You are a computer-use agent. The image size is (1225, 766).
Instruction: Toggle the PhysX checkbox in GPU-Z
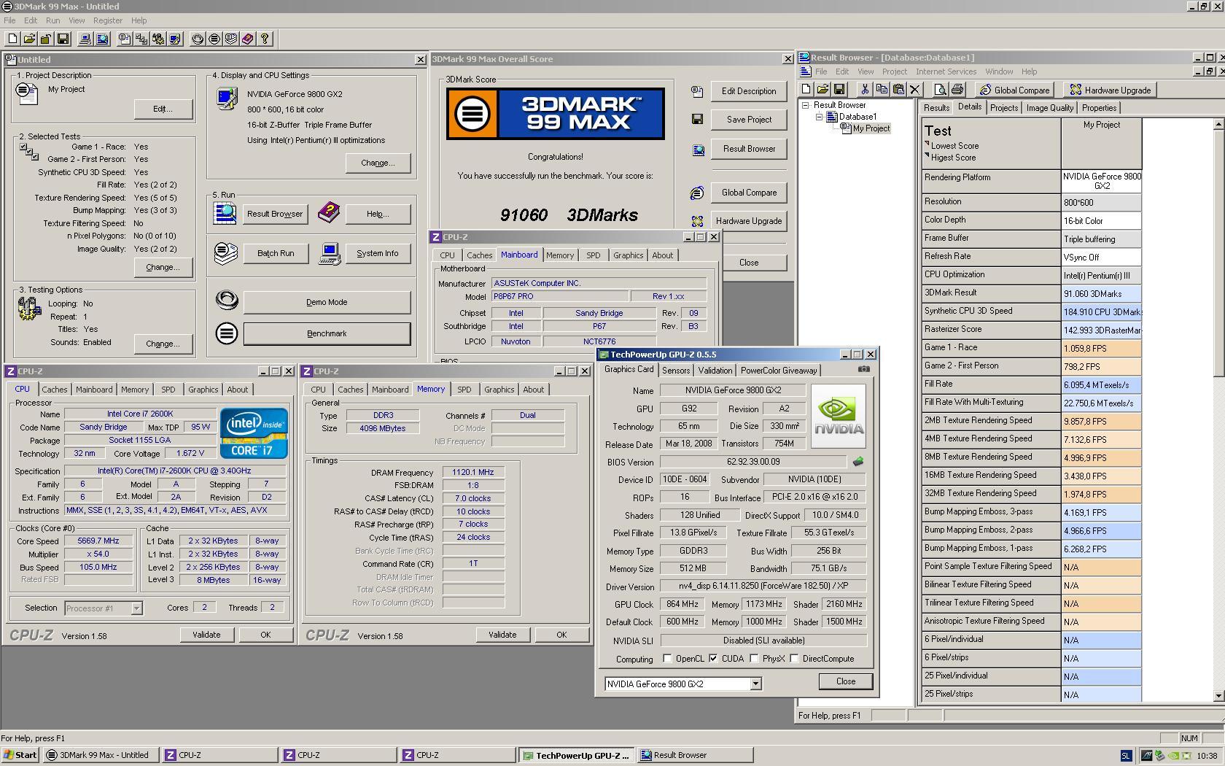click(x=754, y=659)
